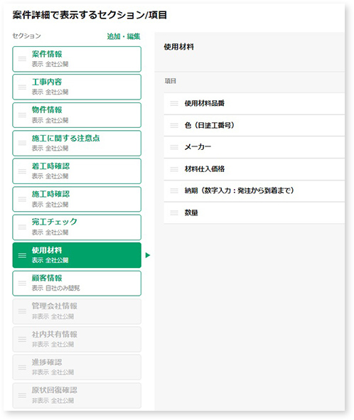The width and height of the screenshot is (354, 420).
Task: Click the drag handle on 管理会社情報 section
Action: [x=22, y=311]
